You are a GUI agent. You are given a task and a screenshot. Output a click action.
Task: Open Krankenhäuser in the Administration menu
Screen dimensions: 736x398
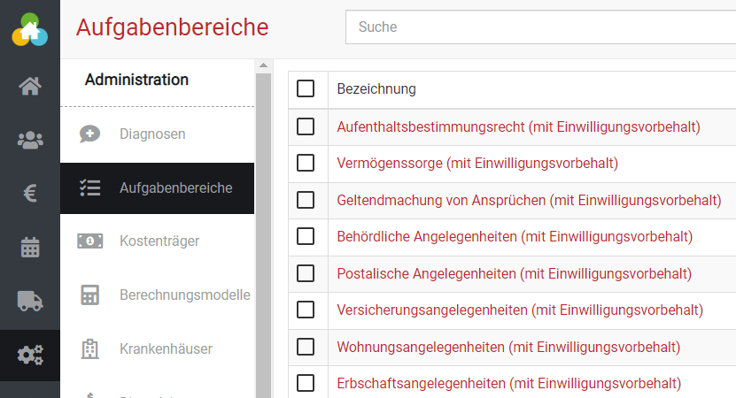[166, 348]
